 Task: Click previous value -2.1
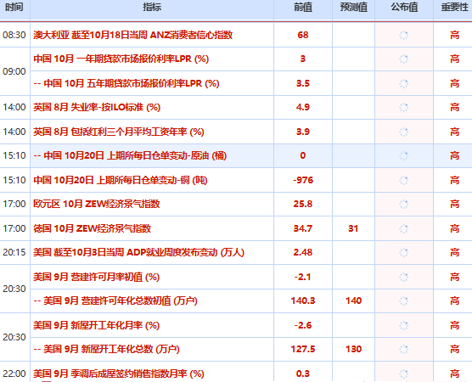303,277
